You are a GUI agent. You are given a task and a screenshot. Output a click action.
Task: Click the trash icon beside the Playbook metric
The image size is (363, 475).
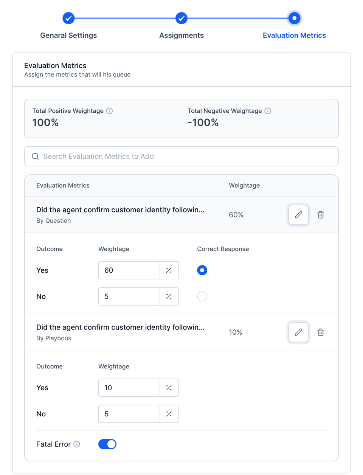pos(320,332)
